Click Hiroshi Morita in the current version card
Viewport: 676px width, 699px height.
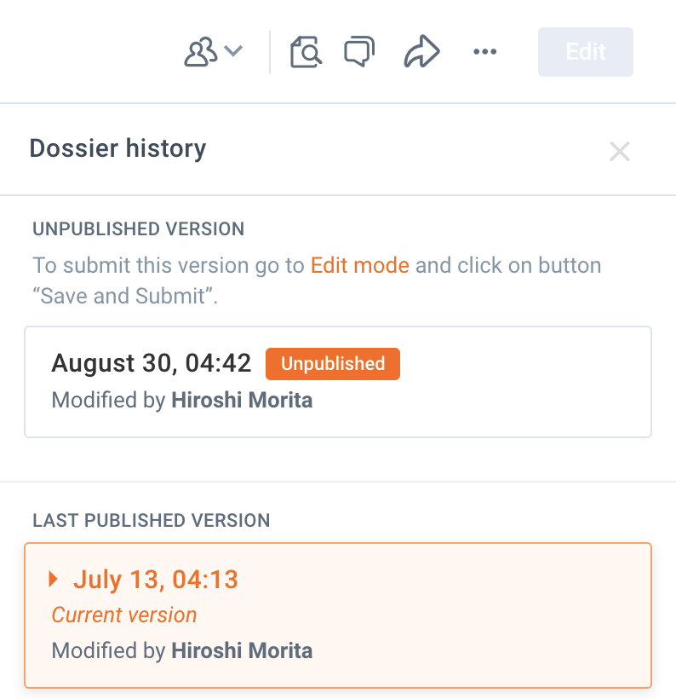242,651
